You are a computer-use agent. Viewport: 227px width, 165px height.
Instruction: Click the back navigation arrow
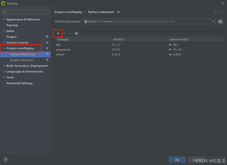click(x=215, y=12)
